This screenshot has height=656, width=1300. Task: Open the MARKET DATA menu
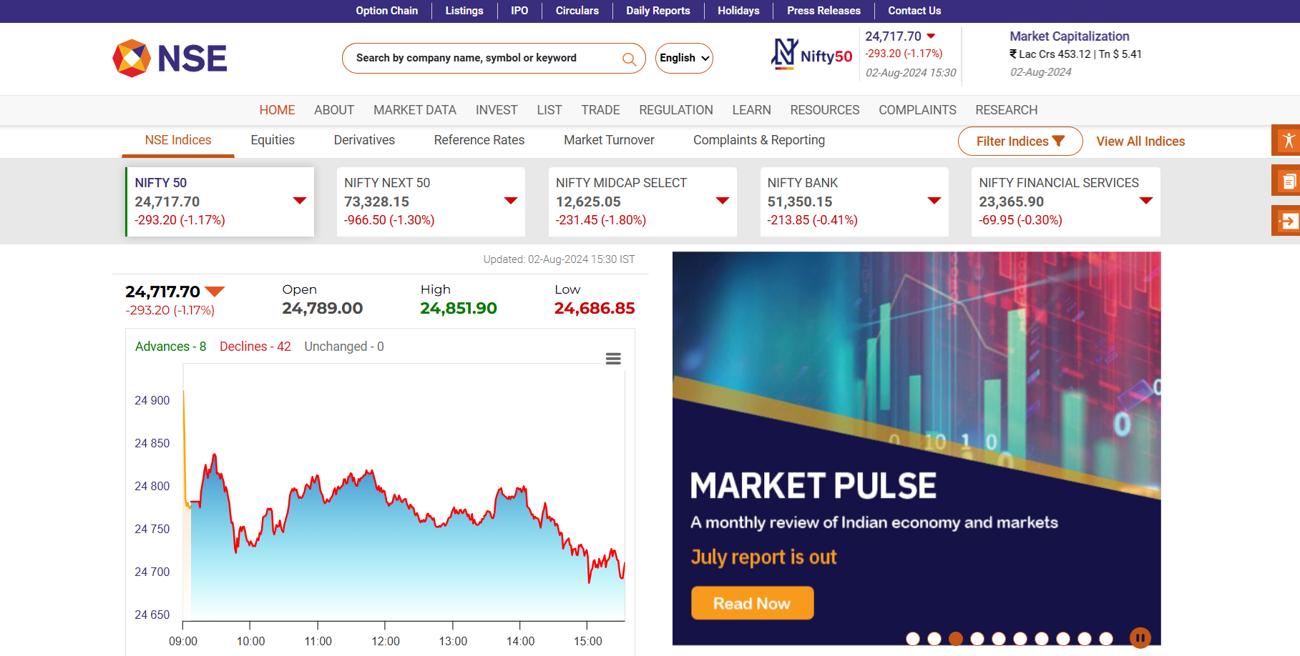click(x=415, y=110)
